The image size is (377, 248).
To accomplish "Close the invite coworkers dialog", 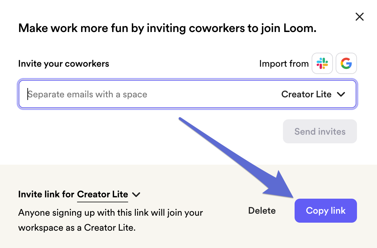I will click(359, 17).
